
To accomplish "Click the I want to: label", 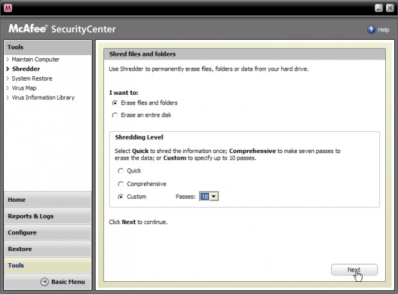I will [124, 93].
